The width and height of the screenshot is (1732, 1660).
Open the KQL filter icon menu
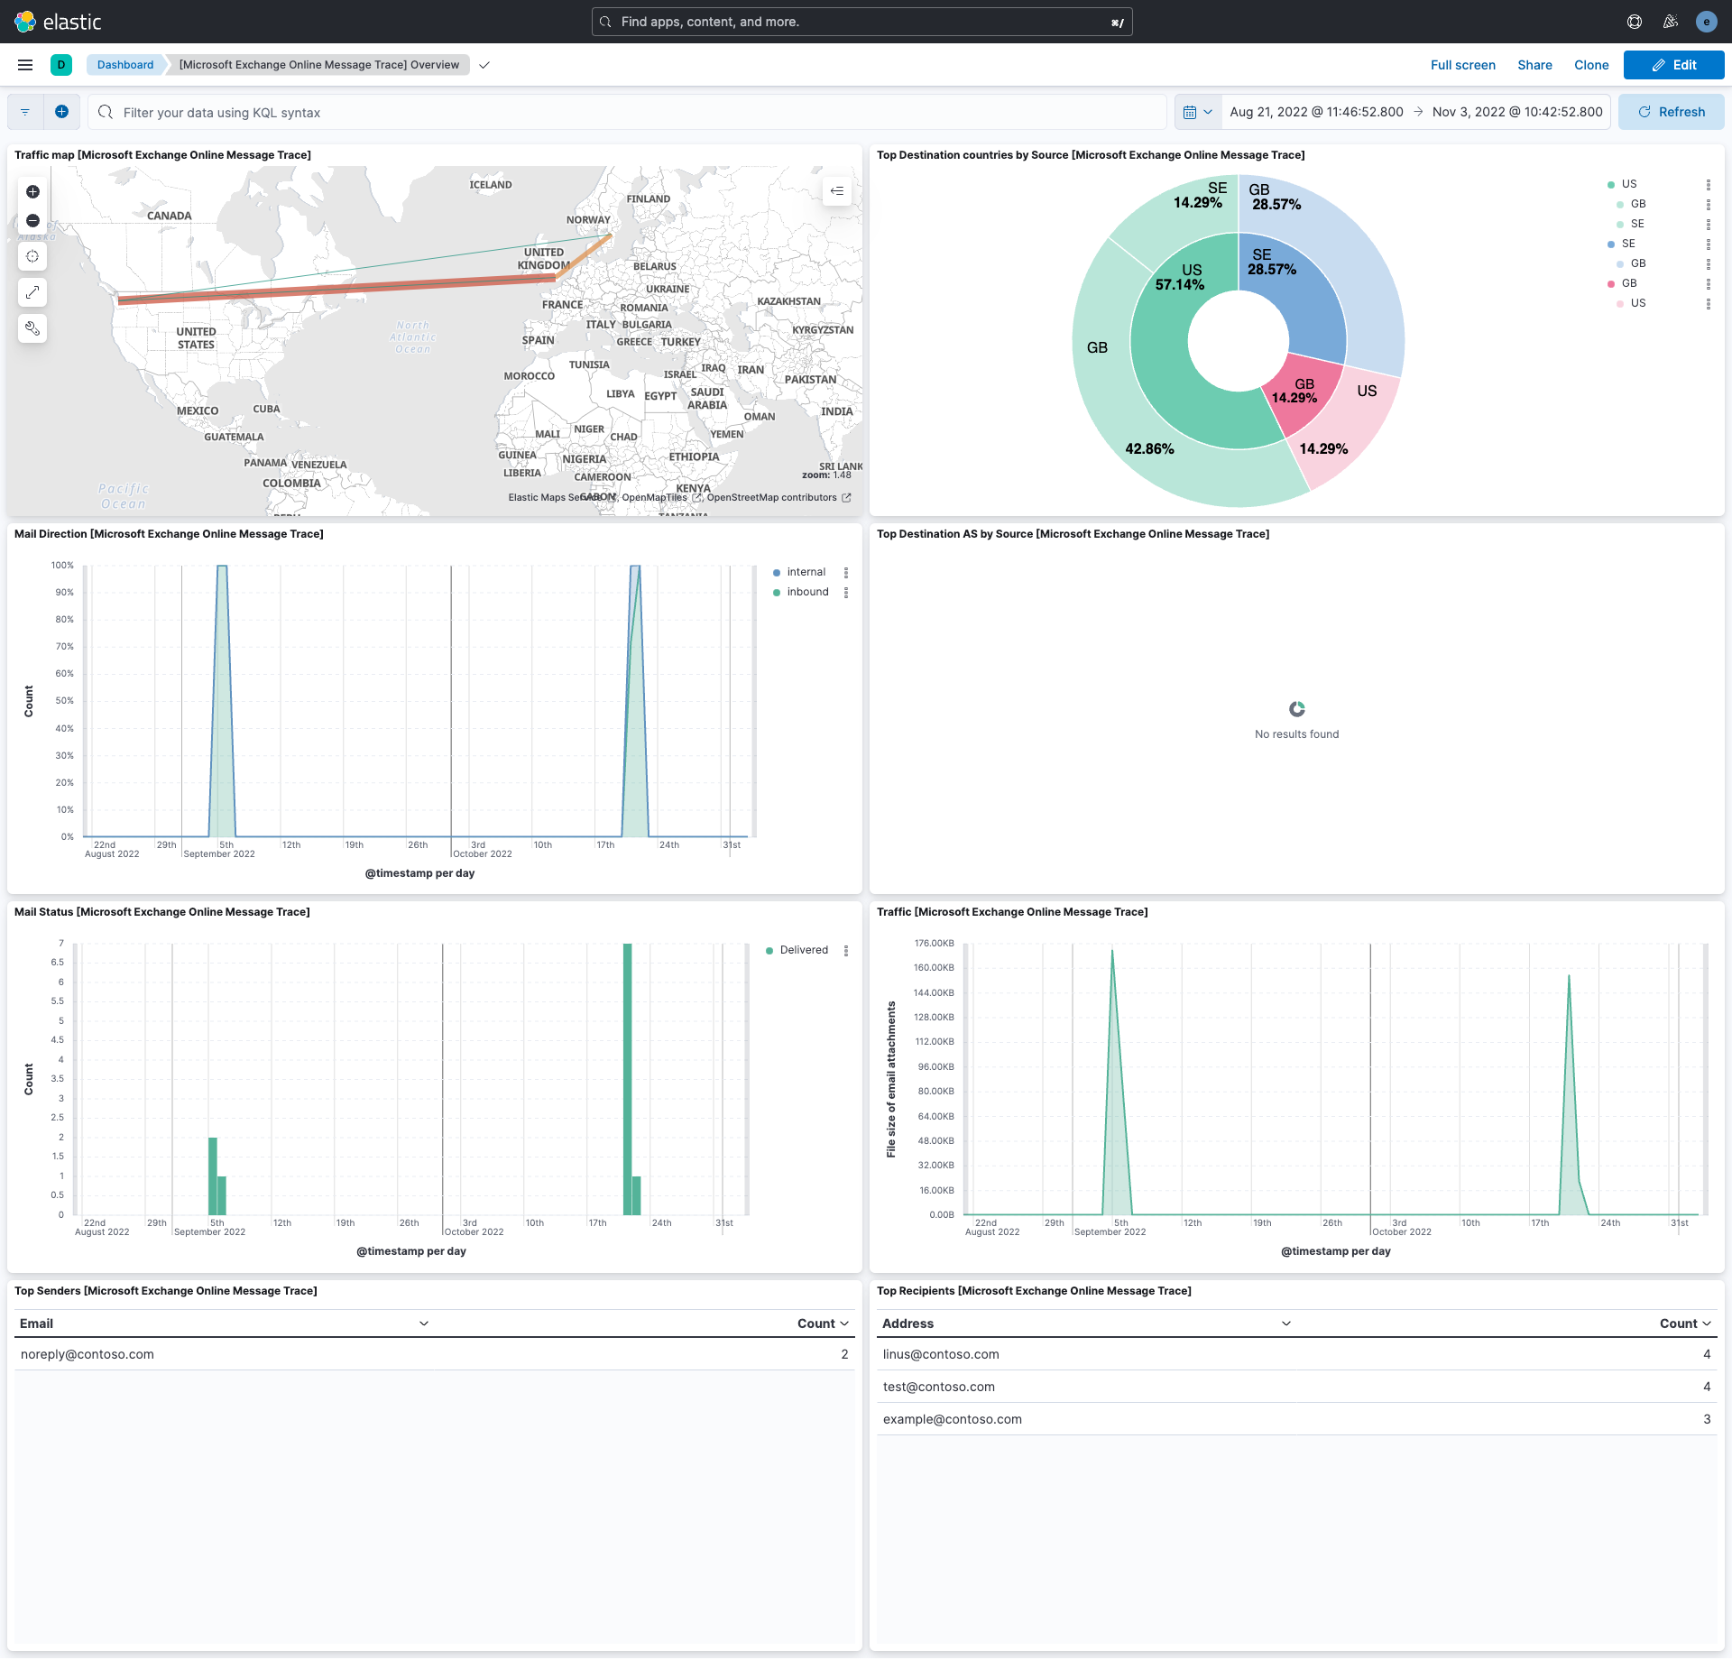[24, 111]
